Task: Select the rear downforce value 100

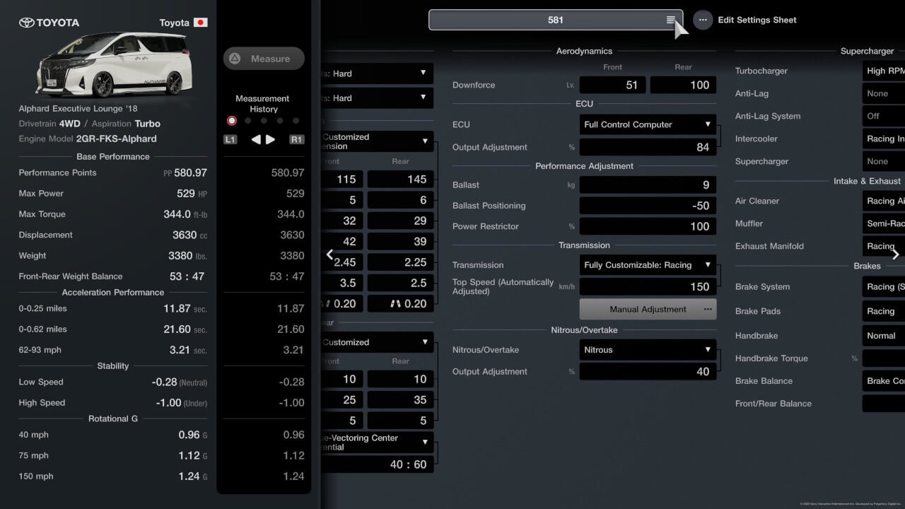Action: point(683,85)
